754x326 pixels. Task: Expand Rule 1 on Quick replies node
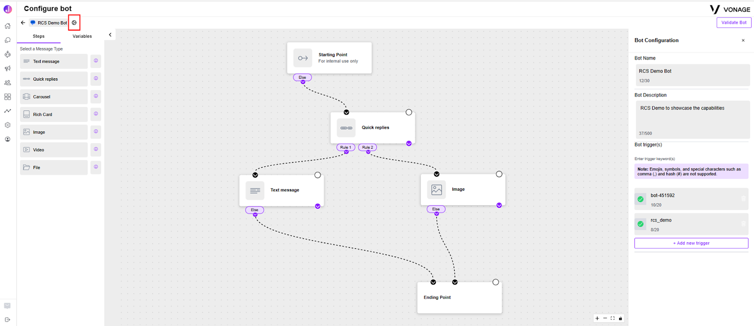346,147
